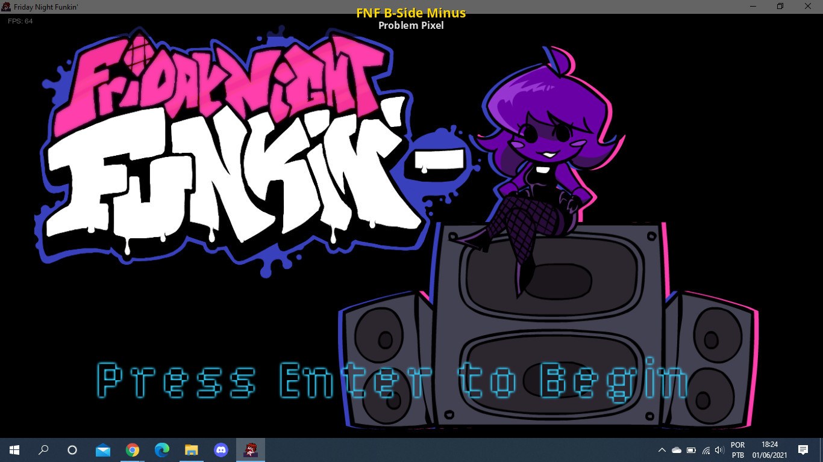The height and width of the screenshot is (462, 823).
Task: Open the volume speaker control
Action: [x=719, y=450]
